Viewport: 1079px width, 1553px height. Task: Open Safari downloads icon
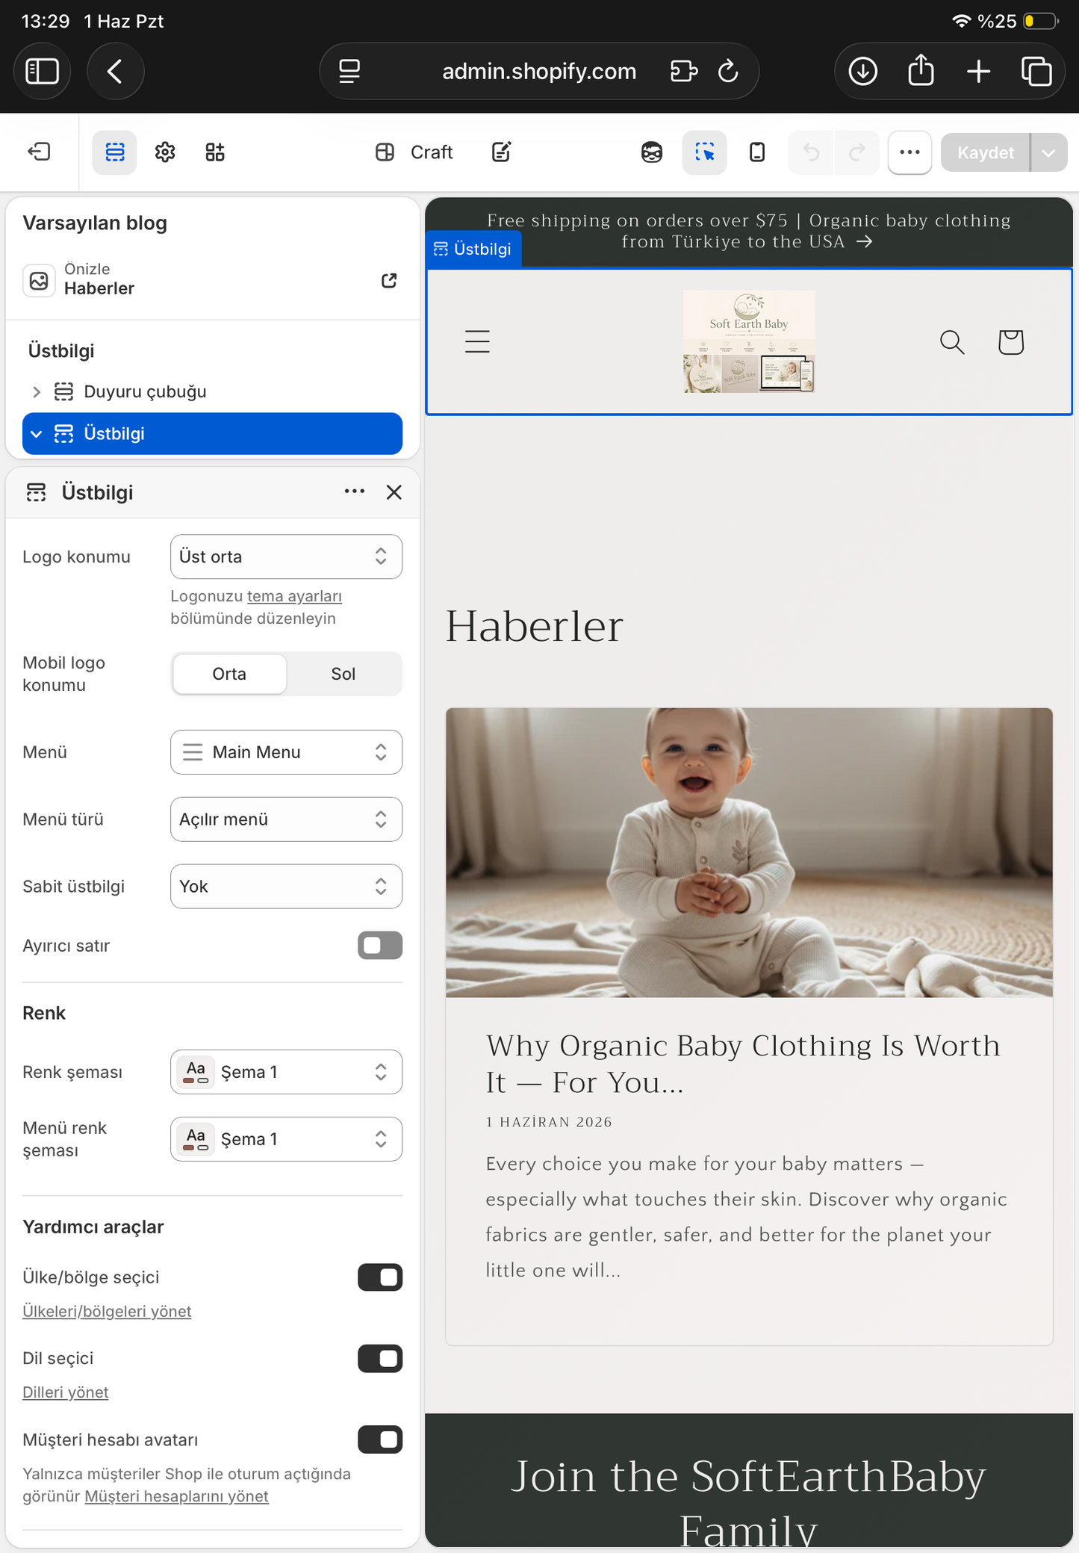pos(863,72)
